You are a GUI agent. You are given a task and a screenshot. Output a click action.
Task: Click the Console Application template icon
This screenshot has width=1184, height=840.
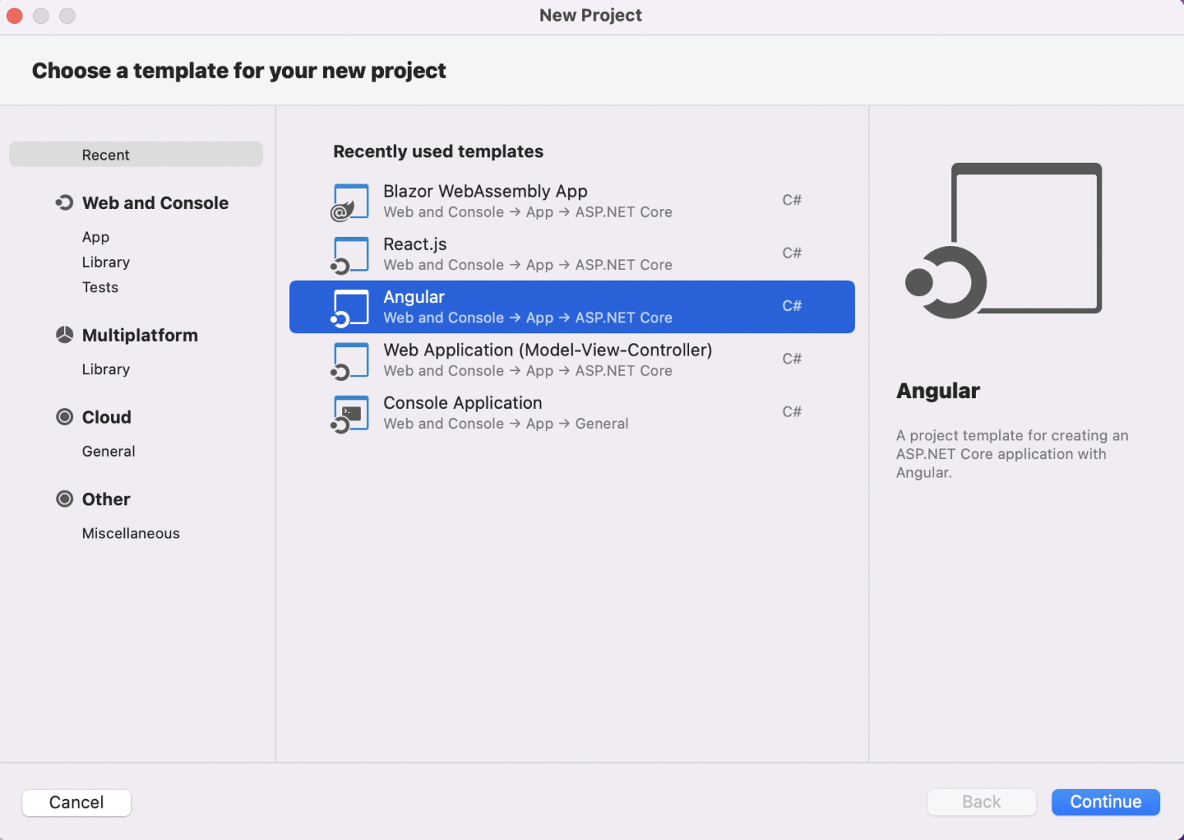350,413
